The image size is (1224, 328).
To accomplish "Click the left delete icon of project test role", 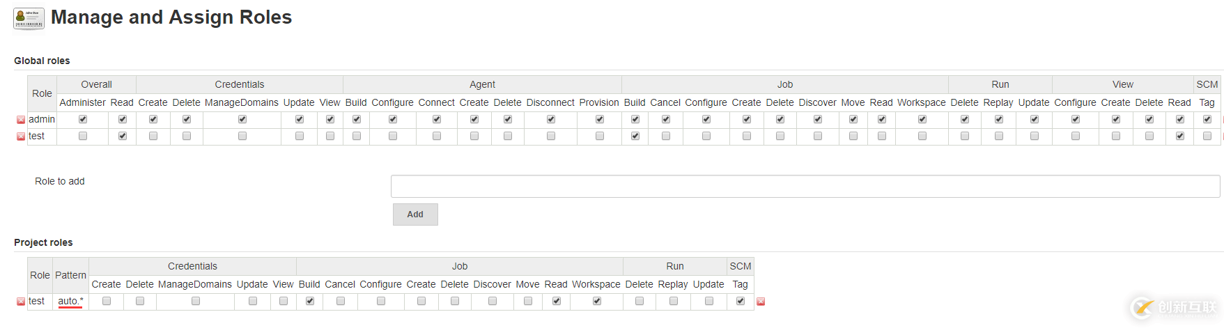I will tap(21, 302).
